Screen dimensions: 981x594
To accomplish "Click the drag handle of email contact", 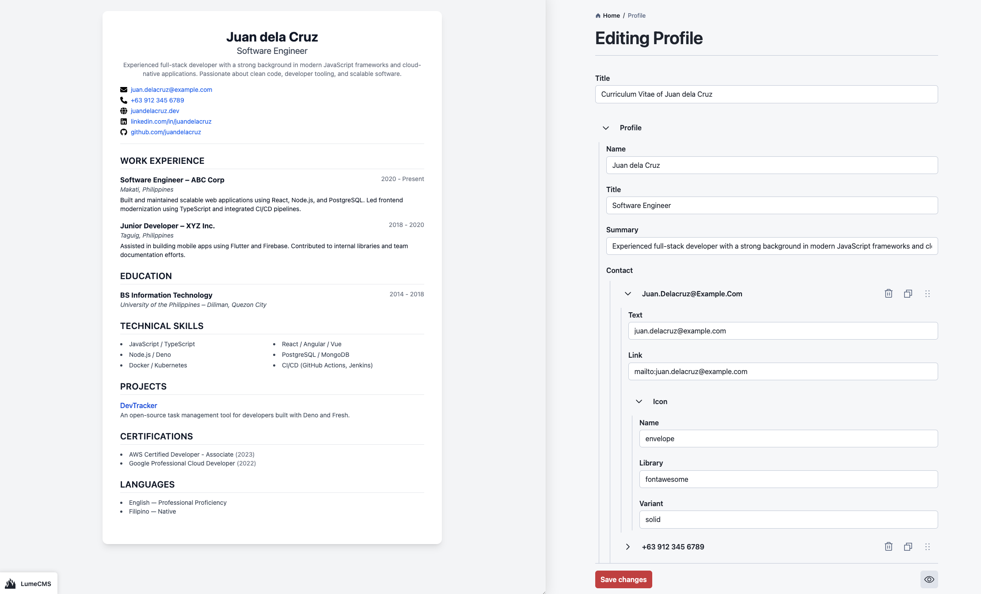I will [928, 294].
